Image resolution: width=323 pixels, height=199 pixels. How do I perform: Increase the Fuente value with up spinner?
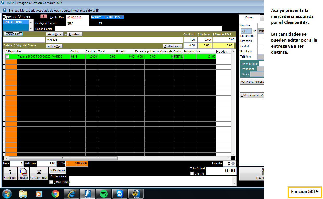point(233,162)
